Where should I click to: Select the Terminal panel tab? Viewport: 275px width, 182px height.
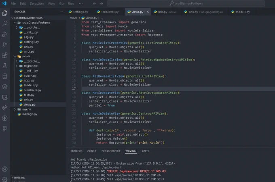click(131, 151)
